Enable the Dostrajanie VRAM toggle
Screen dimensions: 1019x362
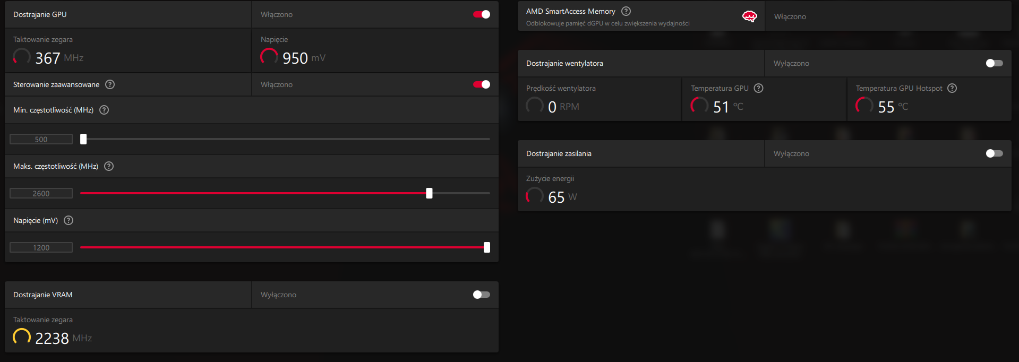click(482, 295)
